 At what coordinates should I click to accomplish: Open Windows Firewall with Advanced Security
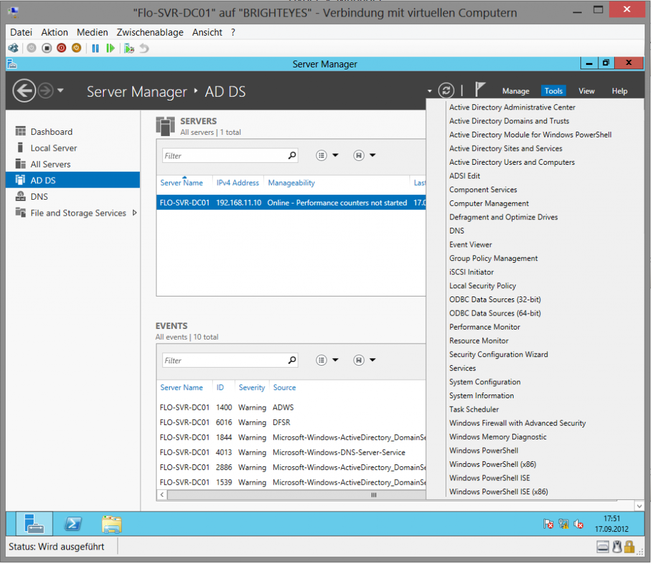[517, 422]
